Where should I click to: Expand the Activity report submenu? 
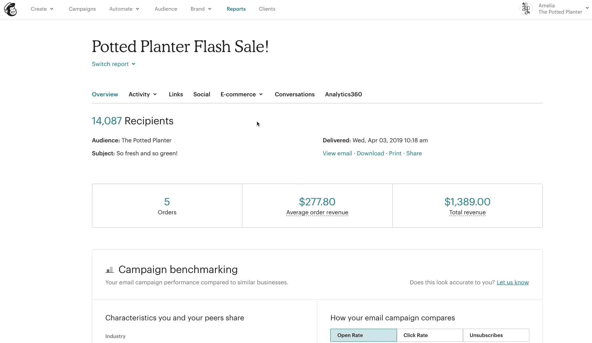143,94
